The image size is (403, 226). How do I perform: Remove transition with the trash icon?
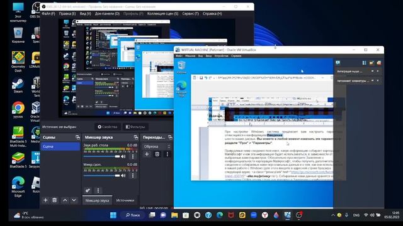[157, 154]
